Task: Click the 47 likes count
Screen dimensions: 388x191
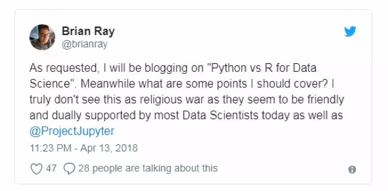Action: 51,168
